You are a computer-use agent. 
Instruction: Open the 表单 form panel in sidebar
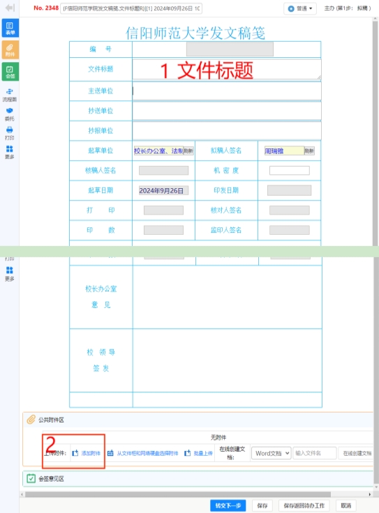pyautogui.click(x=10, y=28)
